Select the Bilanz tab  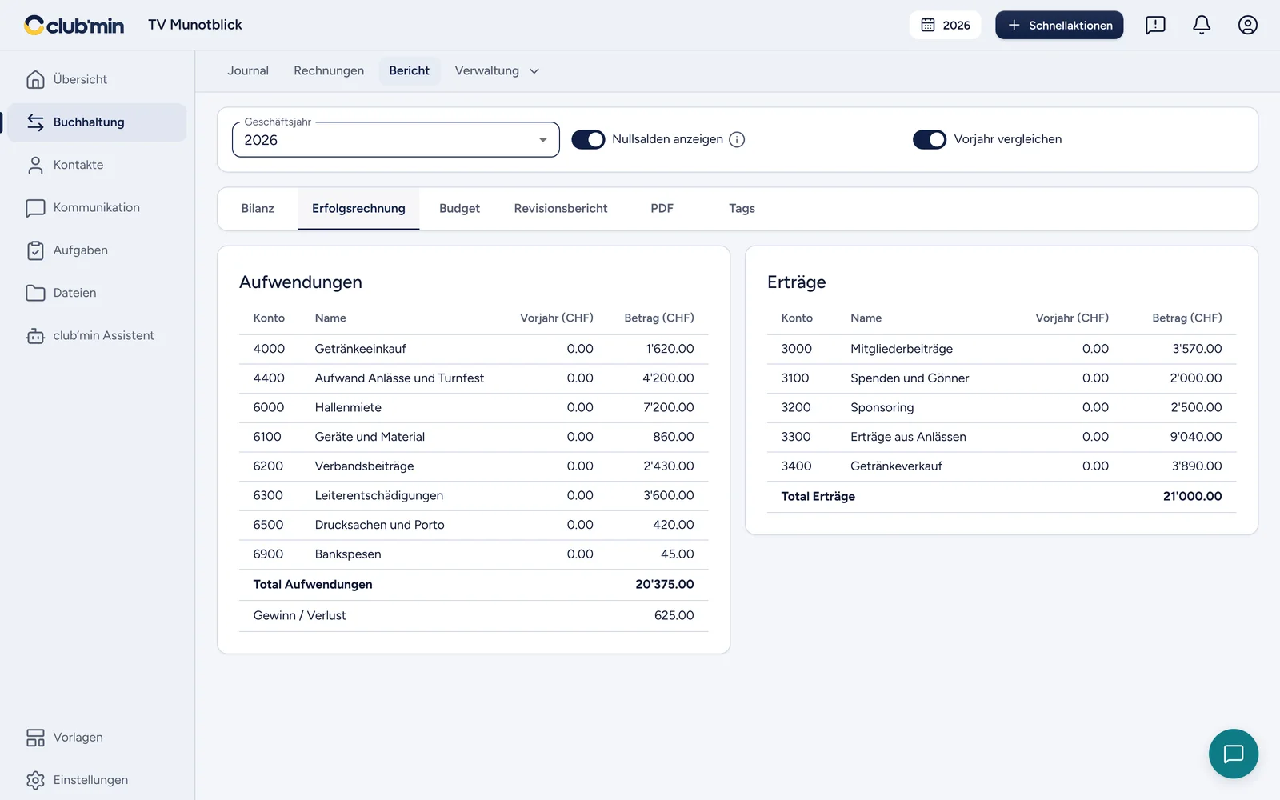click(x=258, y=208)
